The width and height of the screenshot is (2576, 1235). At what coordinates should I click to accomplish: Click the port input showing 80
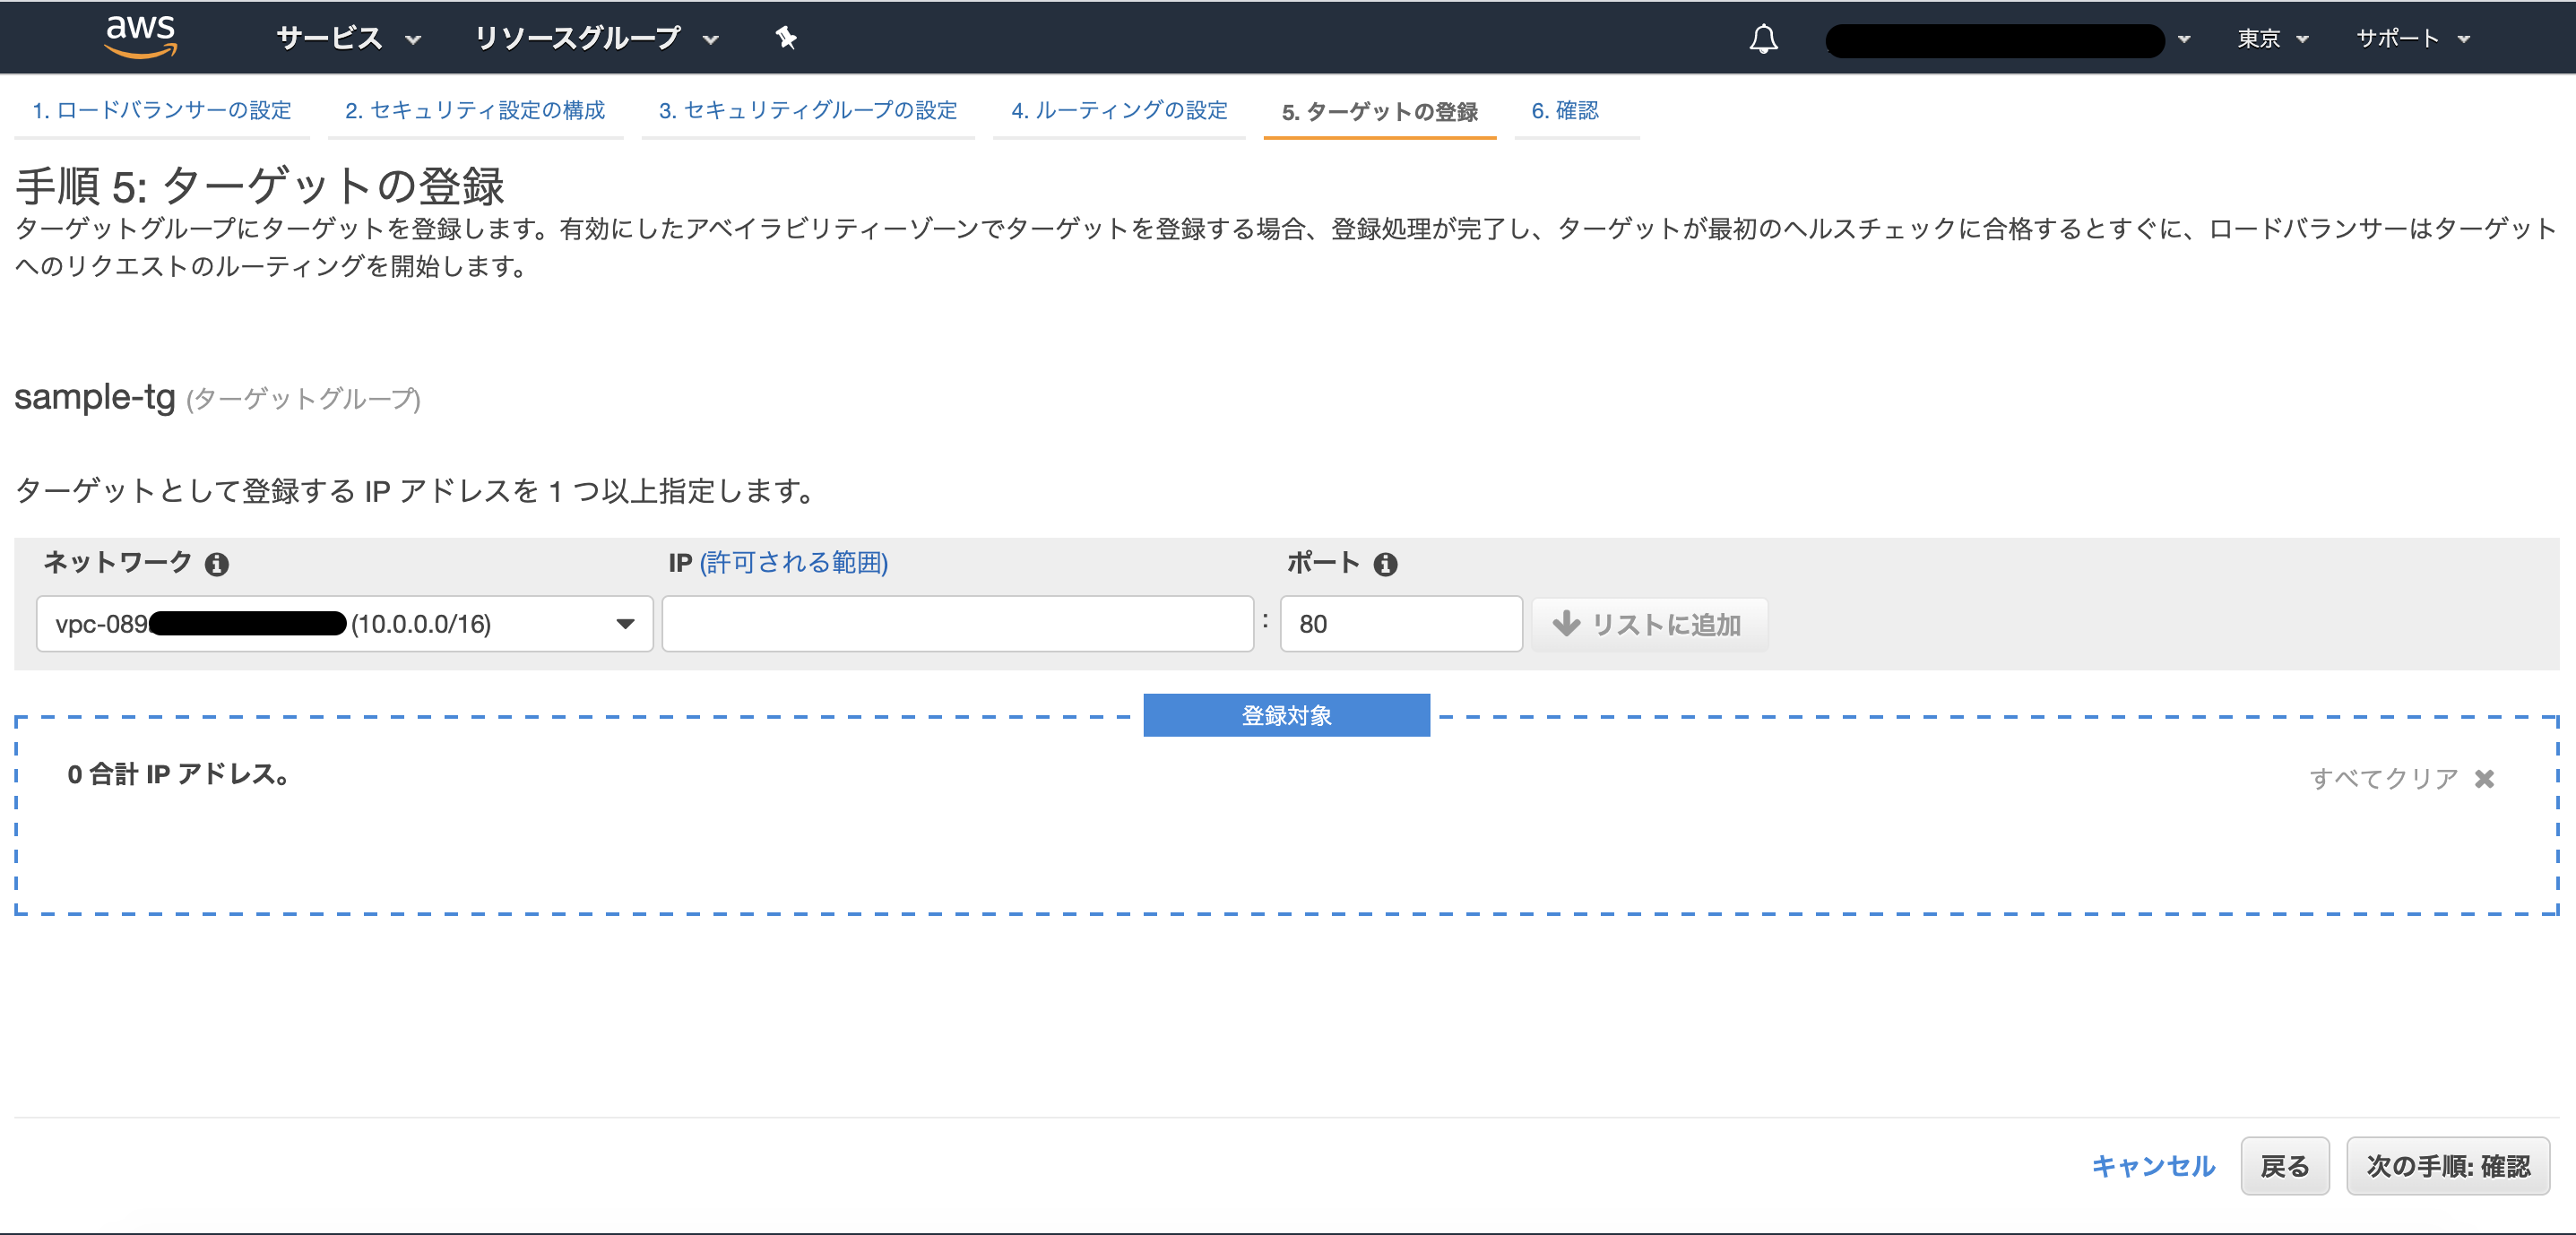coord(1400,623)
